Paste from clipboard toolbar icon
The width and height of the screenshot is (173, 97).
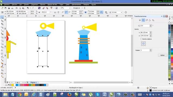coord(24,8)
